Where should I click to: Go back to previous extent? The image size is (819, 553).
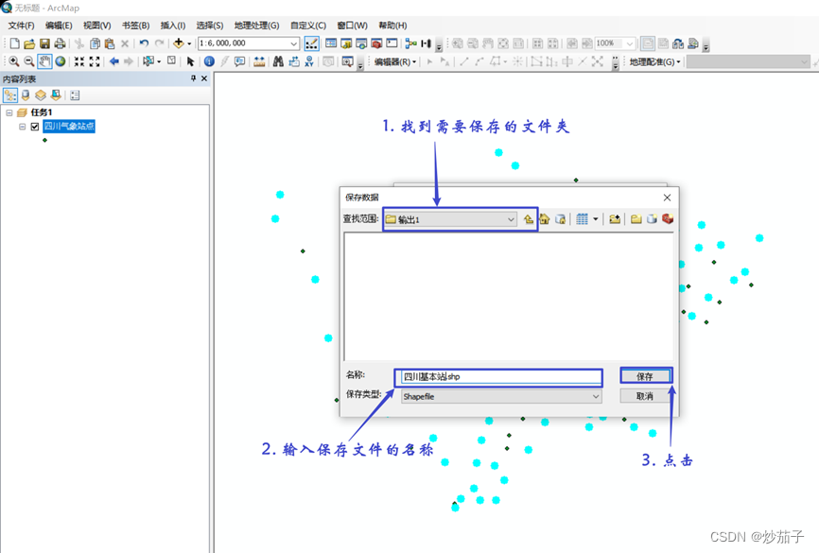113,61
